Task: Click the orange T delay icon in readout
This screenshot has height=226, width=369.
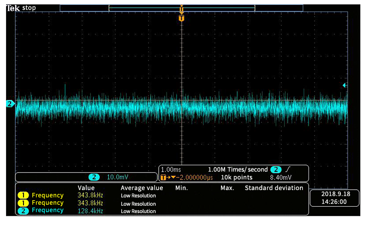Action: 163,177
